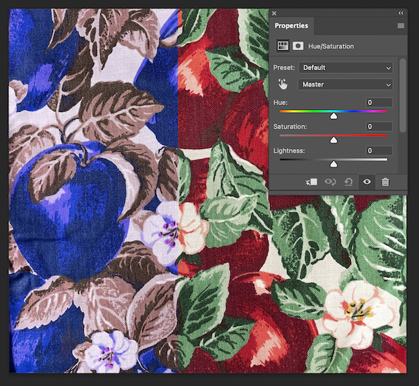Click the Properties panel vertical scrollbar
The image size is (419, 386).
tap(403, 95)
